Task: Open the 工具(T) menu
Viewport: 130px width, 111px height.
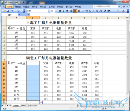Action: pos(51,7)
